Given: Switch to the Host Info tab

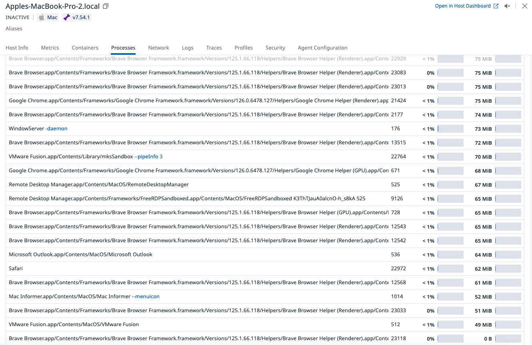Looking at the screenshot, I should click(x=17, y=48).
